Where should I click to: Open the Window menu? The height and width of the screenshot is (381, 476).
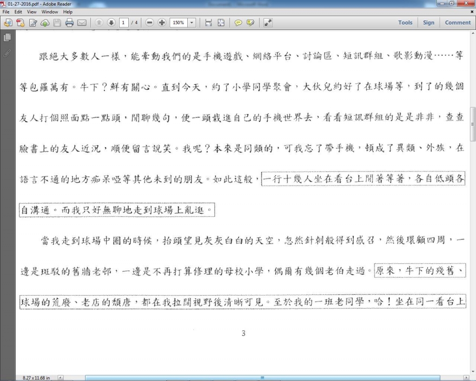click(50, 12)
